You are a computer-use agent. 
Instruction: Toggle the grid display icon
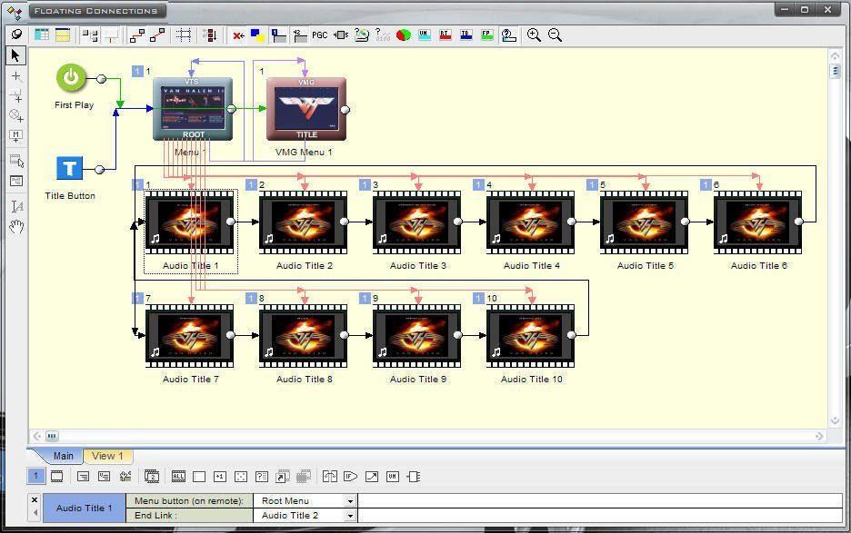[x=184, y=35]
